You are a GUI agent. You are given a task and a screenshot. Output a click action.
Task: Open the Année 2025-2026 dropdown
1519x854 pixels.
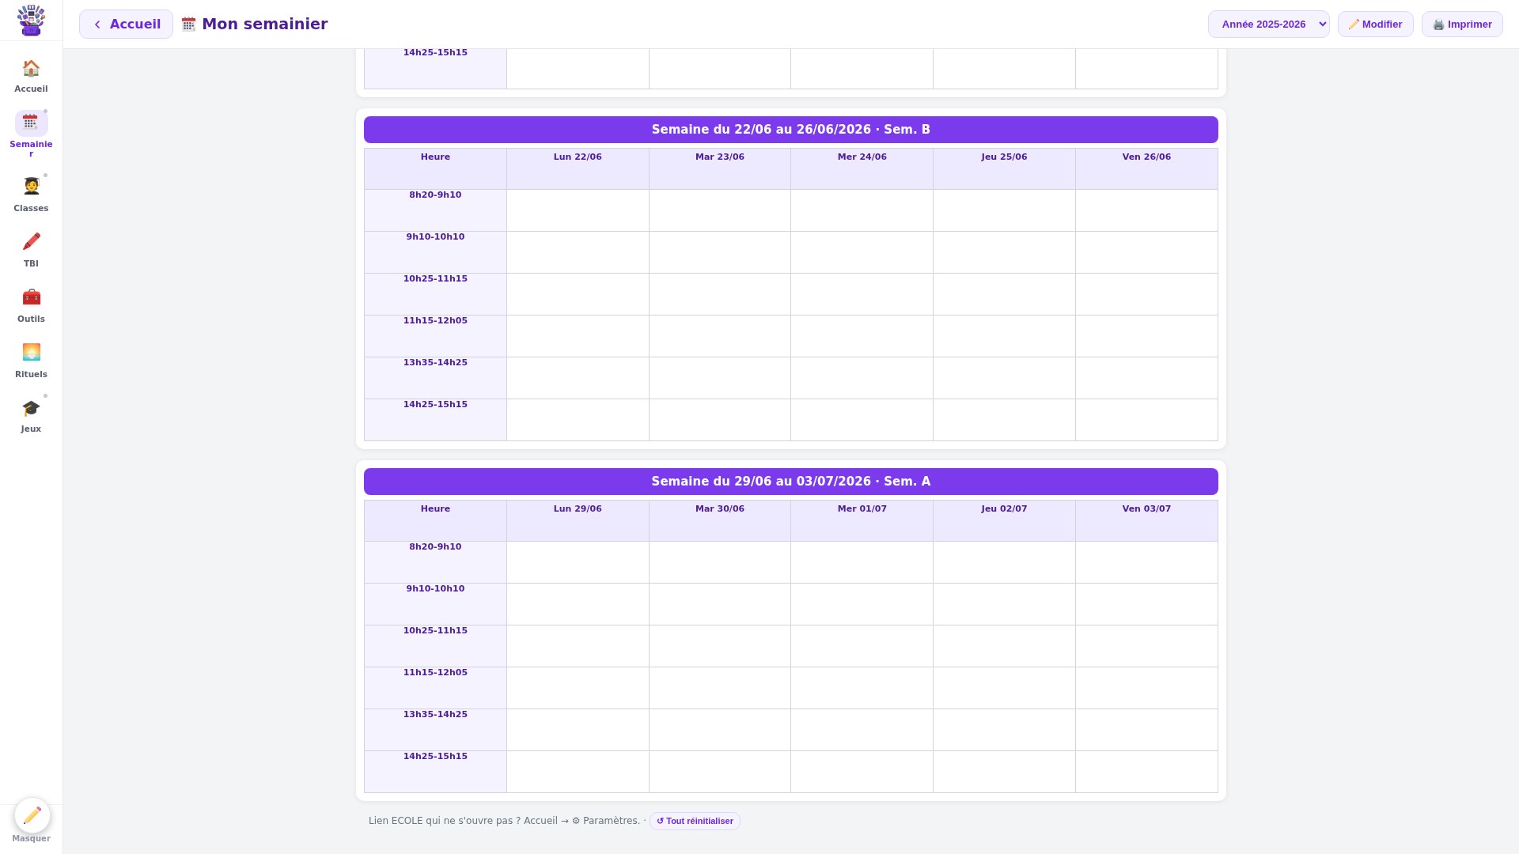coord(1268,25)
